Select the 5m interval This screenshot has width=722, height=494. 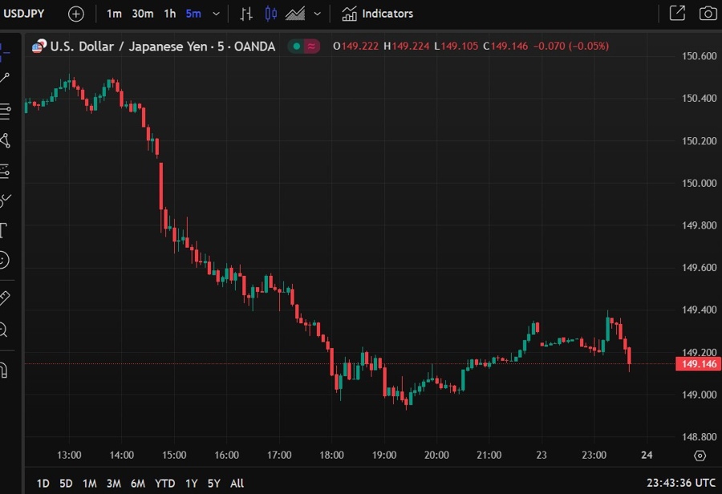pyautogui.click(x=193, y=14)
